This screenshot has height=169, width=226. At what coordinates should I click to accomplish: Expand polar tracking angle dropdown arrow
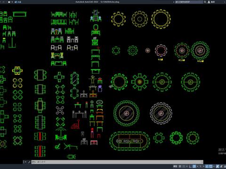197,166
